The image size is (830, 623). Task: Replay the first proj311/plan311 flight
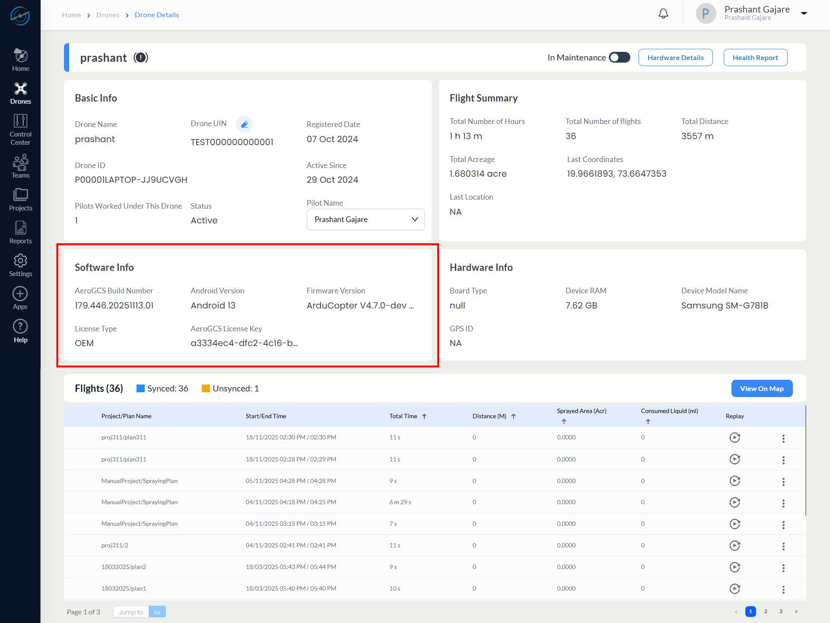(x=735, y=438)
